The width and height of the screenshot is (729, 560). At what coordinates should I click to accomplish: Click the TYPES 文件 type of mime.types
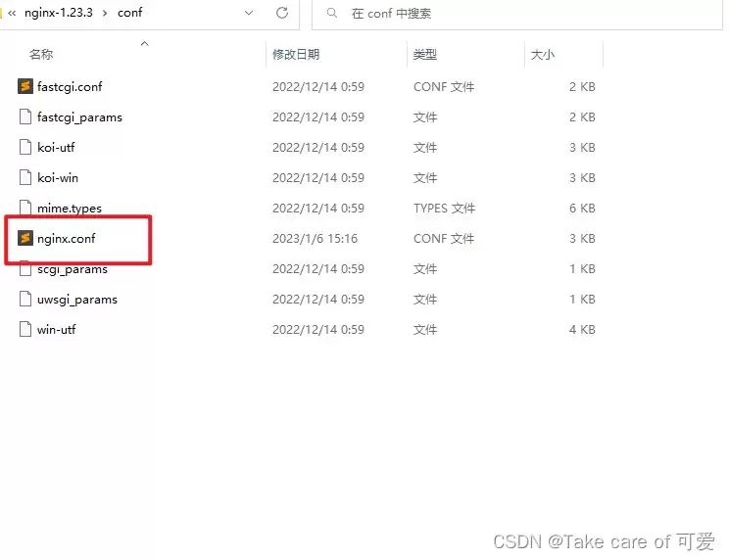click(445, 208)
